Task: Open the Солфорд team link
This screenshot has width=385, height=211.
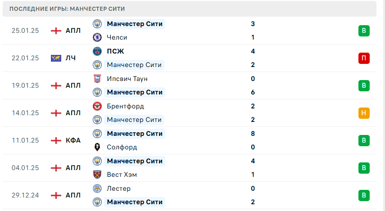Action: [122, 147]
